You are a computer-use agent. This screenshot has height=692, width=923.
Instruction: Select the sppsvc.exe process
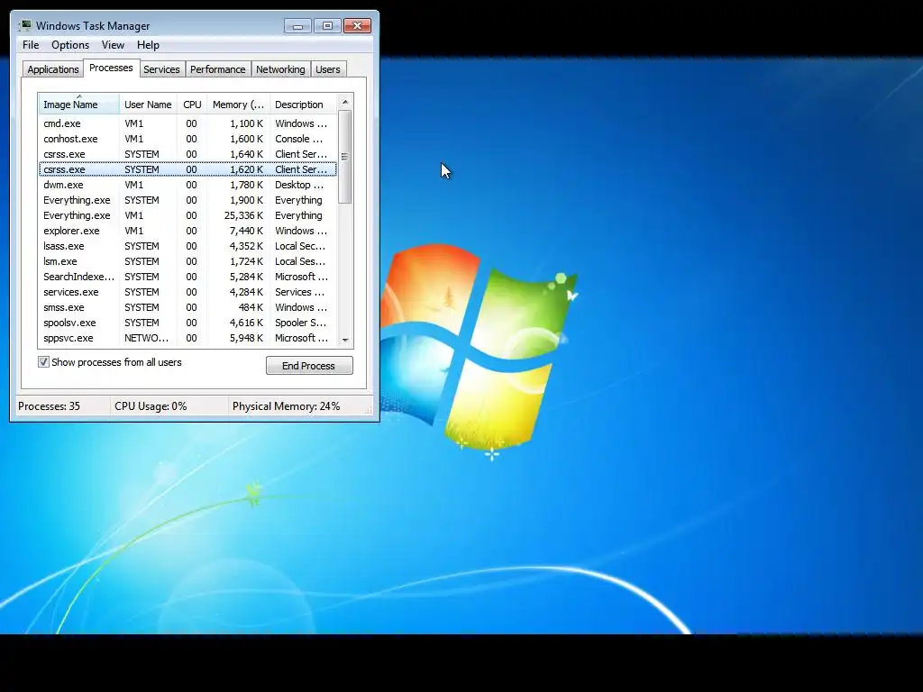coord(187,338)
